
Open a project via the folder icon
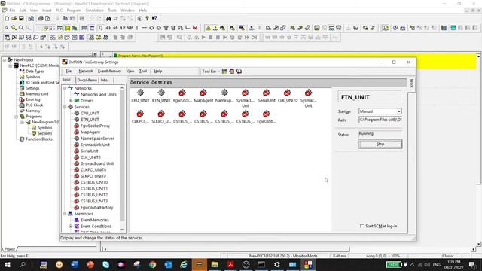pyautogui.click(x=14, y=18)
